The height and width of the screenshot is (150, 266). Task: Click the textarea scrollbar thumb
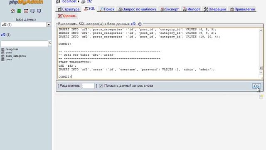tap(261, 67)
